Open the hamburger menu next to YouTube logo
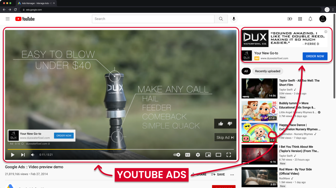Image resolution: width=336 pixels, height=188 pixels. pyautogui.click(x=7, y=19)
